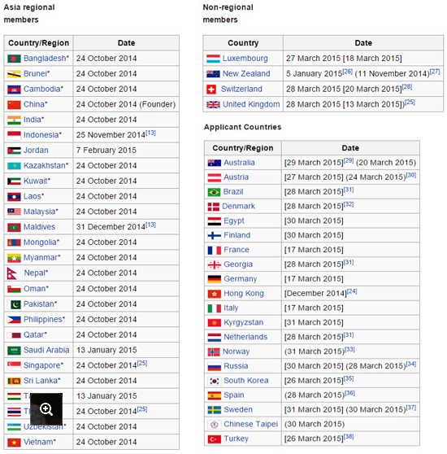Open reference 38 next to Turkey date

349,437
